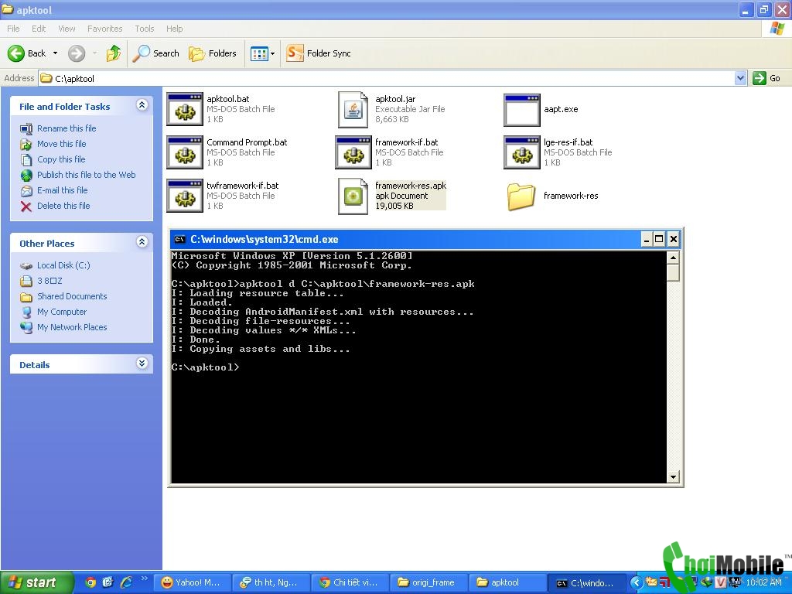Switch to Chrome taskbar button

click(350, 583)
